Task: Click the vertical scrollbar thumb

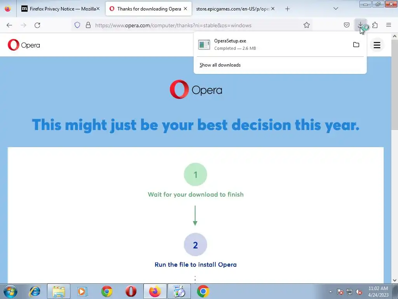Action: click(395, 84)
